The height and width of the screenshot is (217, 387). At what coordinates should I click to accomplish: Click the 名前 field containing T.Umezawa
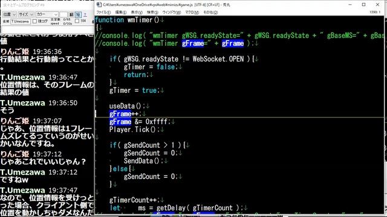(x=21, y=22)
